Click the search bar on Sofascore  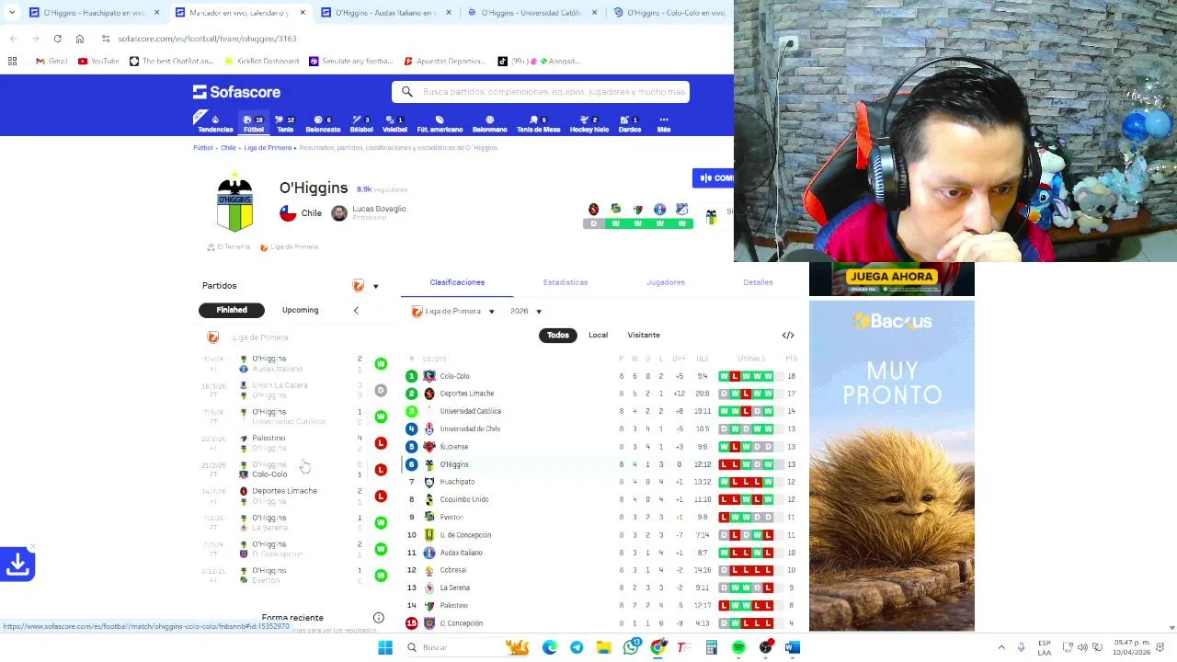(x=541, y=92)
